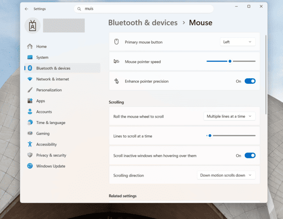Viewport: 283px width, 219px height.
Task: Click the Privacy shield icon
Action: point(30,155)
